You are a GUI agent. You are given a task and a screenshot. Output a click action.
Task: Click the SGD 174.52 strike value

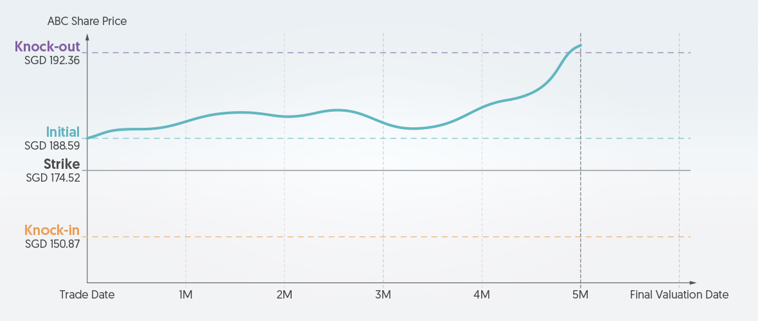point(53,178)
